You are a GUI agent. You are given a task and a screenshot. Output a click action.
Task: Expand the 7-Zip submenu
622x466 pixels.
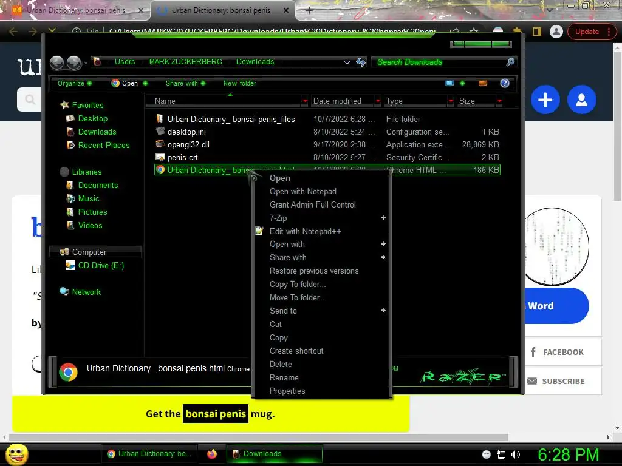pos(322,218)
